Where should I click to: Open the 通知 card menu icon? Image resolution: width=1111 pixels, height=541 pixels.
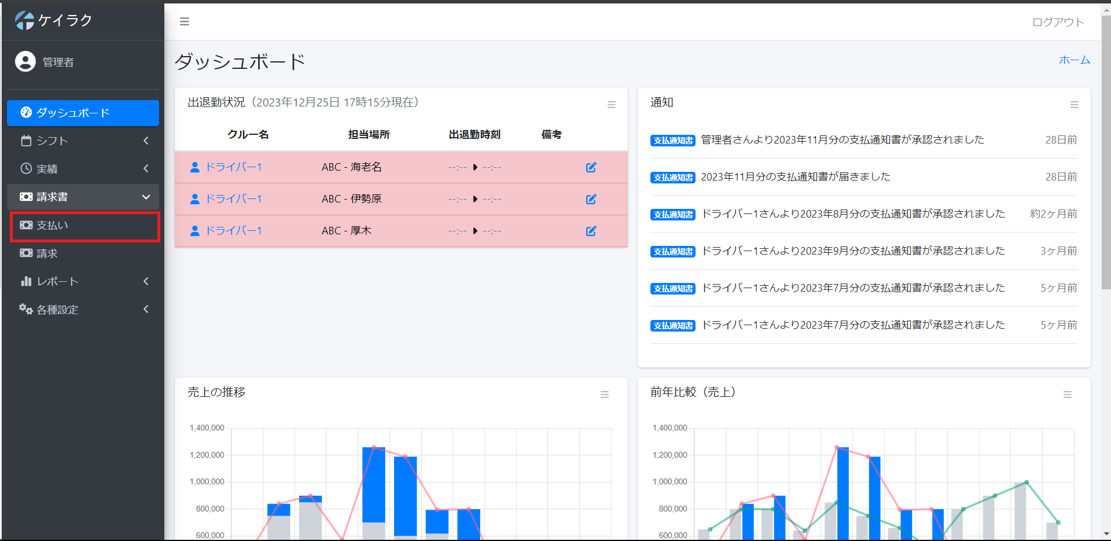click(1075, 105)
